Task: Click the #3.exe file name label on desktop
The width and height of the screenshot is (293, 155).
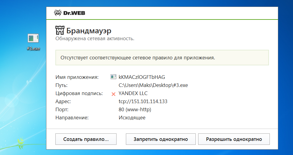Action: (x=33, y=49)
